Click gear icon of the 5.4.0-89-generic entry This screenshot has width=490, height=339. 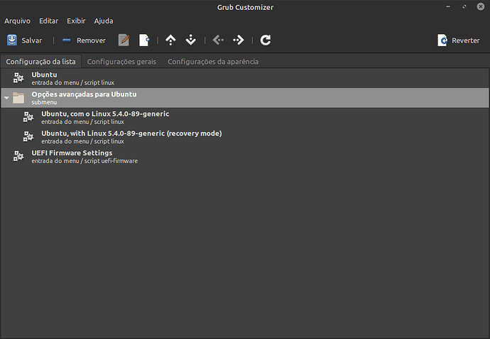coord(28,117)
